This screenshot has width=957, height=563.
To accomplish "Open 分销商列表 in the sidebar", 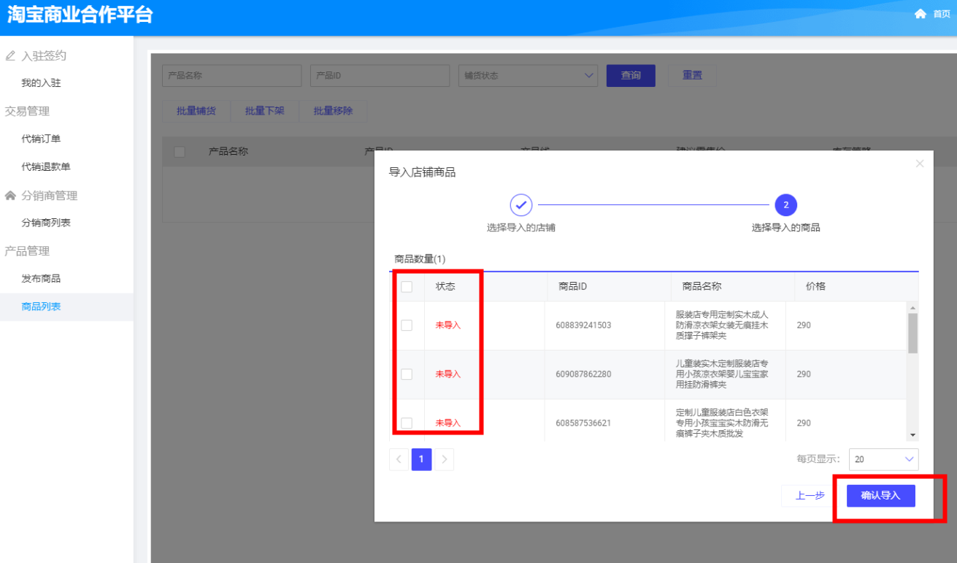I will (x=46, y=223).
